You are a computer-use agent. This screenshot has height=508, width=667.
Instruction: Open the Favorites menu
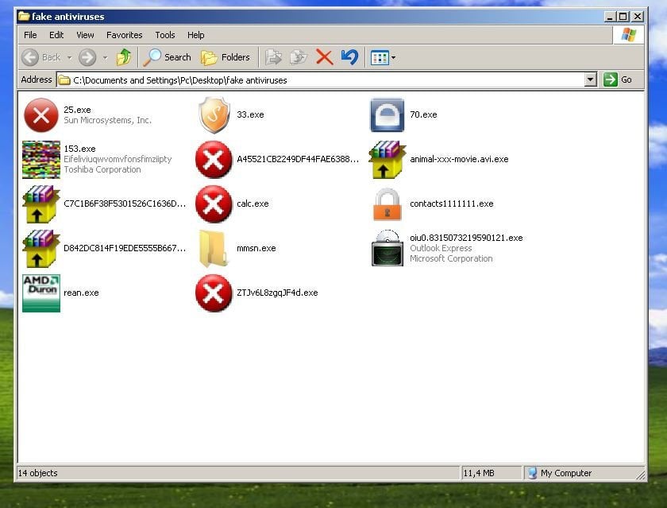124,35
